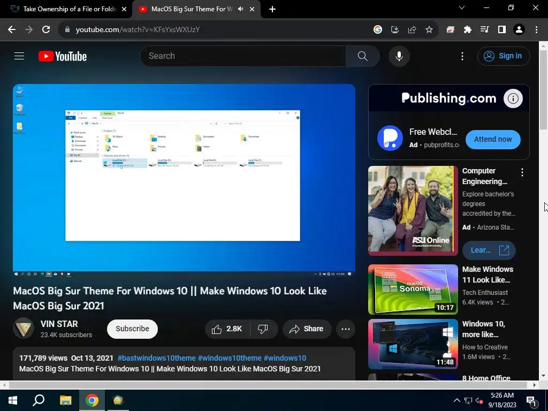Viewport: 548px width, 411px height.
Task: Open a new tab with plus button
Action: (x=272, y=10)
